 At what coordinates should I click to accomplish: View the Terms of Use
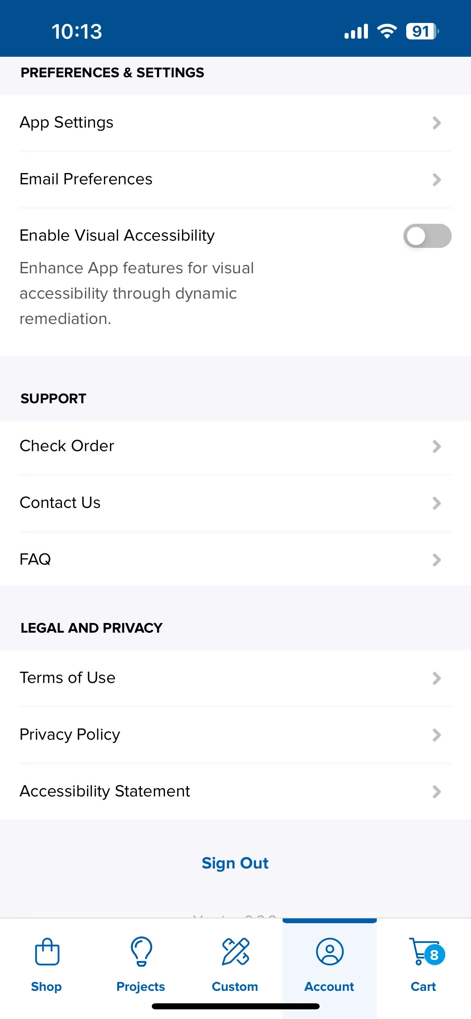(x=235, y=678)
